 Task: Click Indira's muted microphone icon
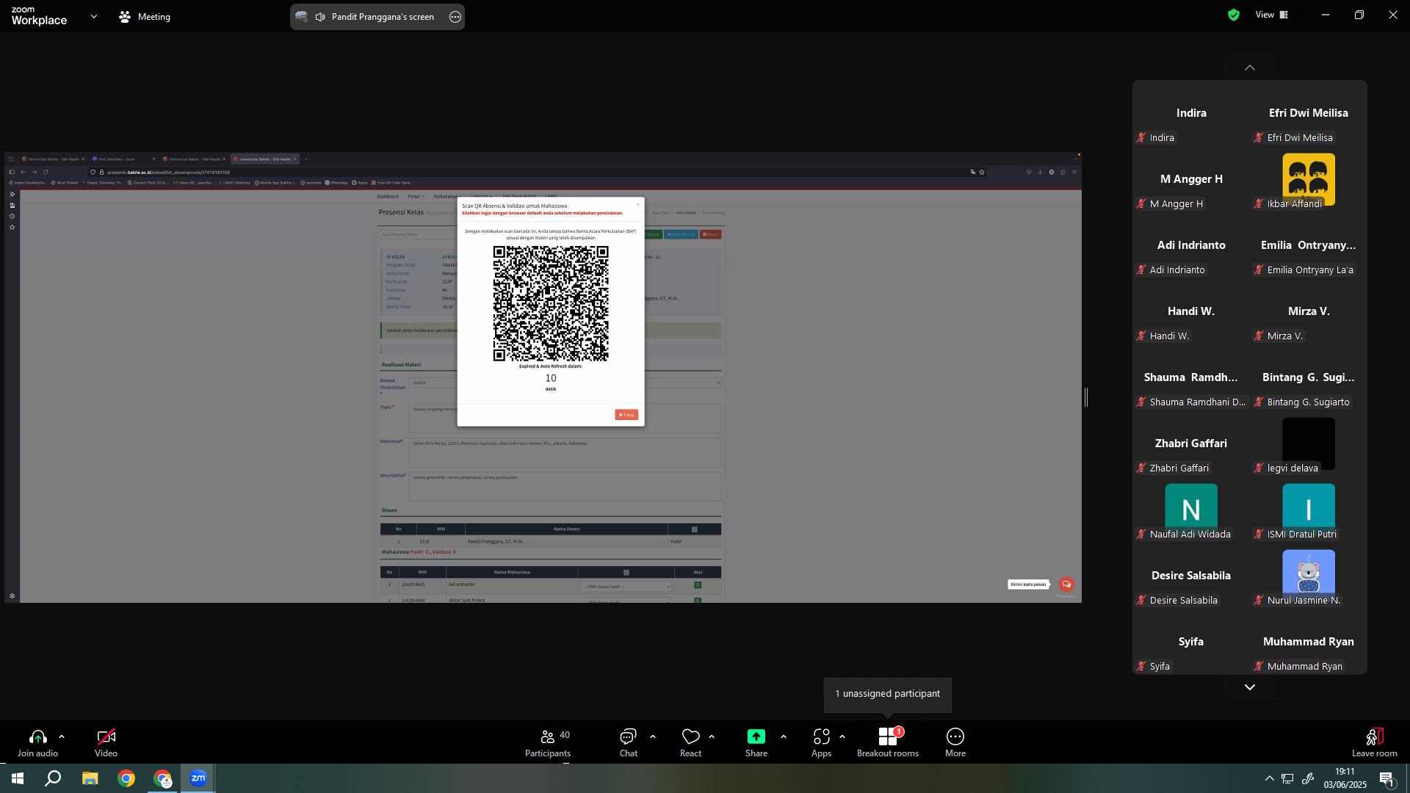pyautogui.click(x=1141, y=137)
